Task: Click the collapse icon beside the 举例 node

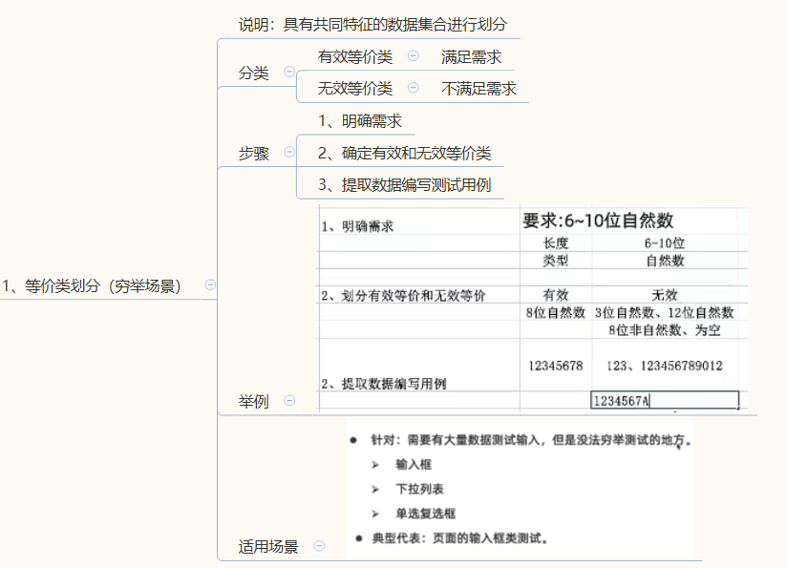Action: [x=290, y=401]
